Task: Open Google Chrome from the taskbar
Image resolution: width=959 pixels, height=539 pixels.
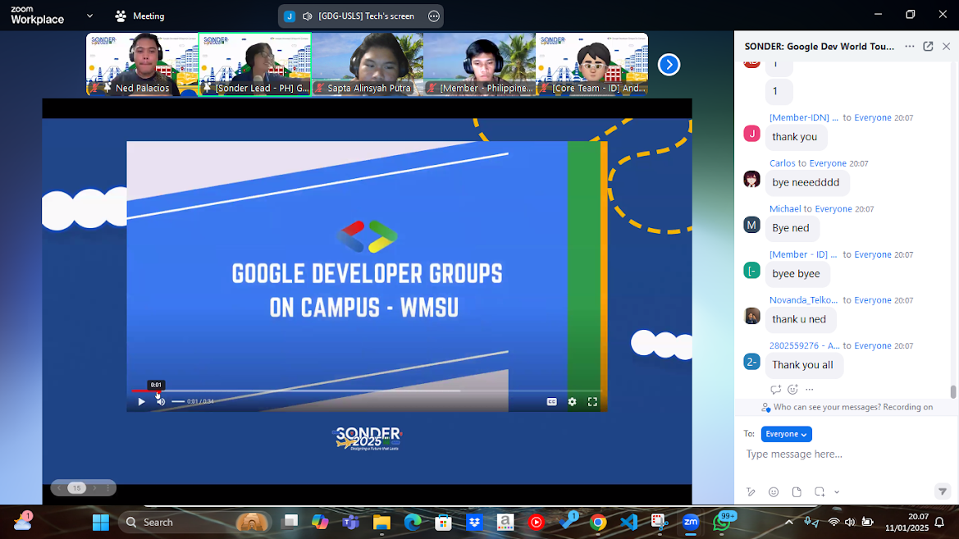Action: 598,523
